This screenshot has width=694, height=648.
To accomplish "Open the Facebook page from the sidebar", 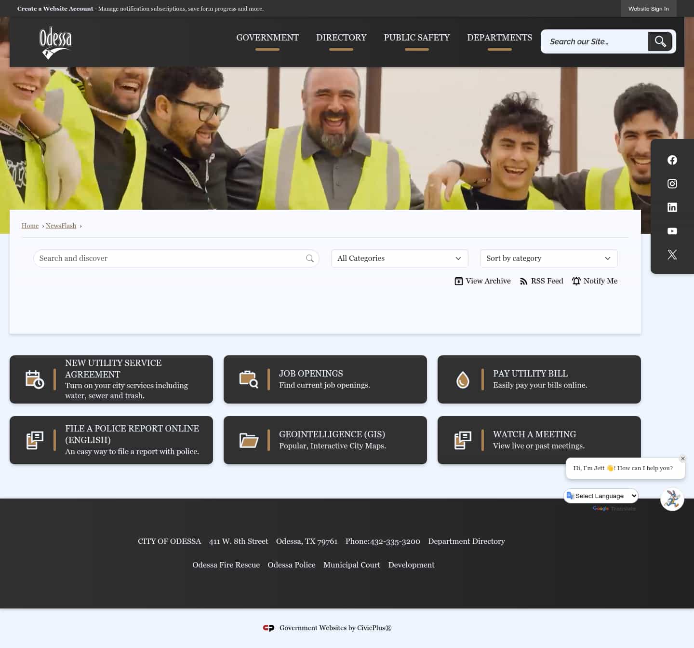I will point(672,160).
